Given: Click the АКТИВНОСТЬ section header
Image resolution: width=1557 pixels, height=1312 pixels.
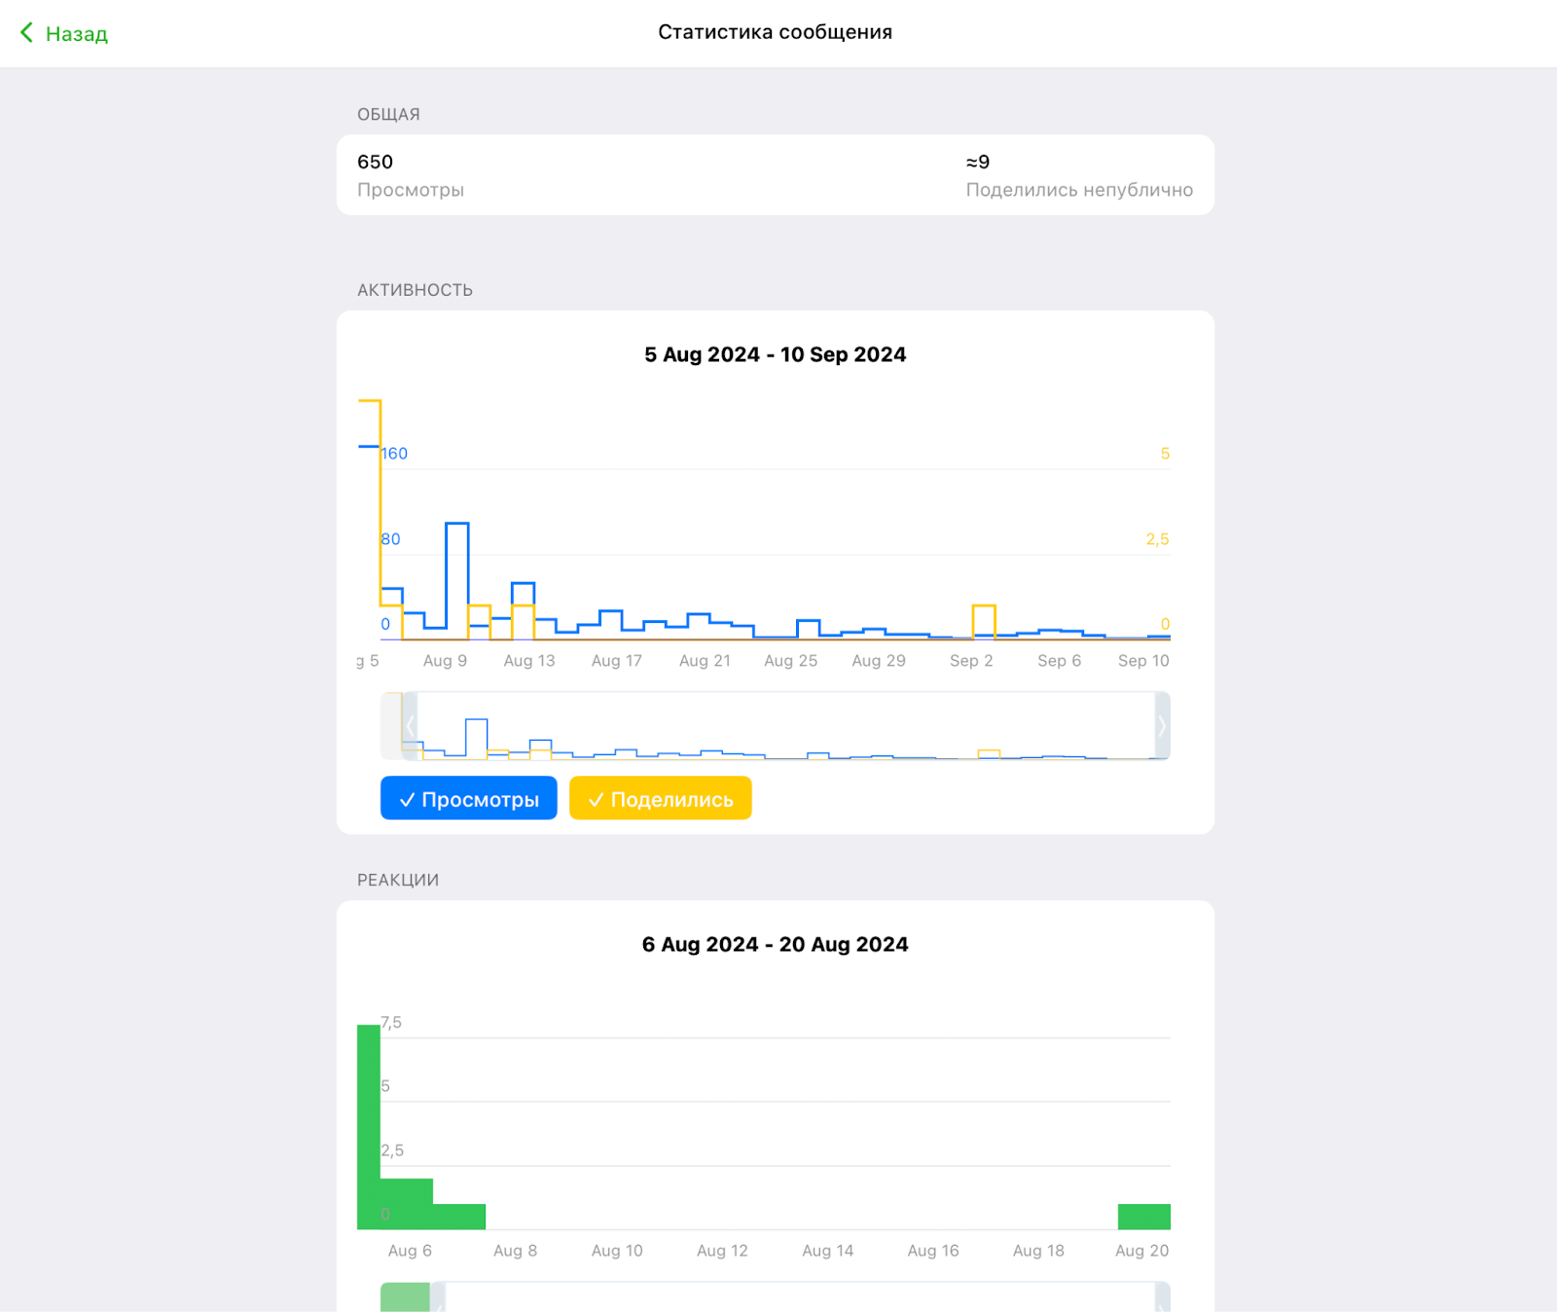Looking at the screenshot, I should (x=415, y=290).
